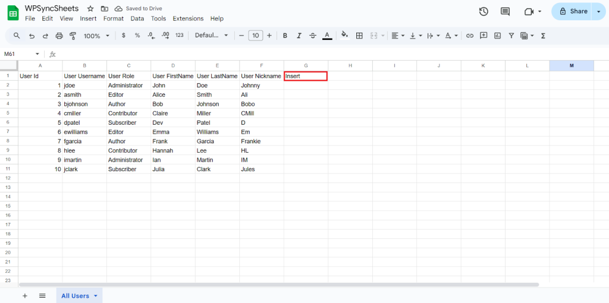The width and height of the screenshot is (609, 303).
Task: Expand the Share options arrow
Action: click(598, 12)
